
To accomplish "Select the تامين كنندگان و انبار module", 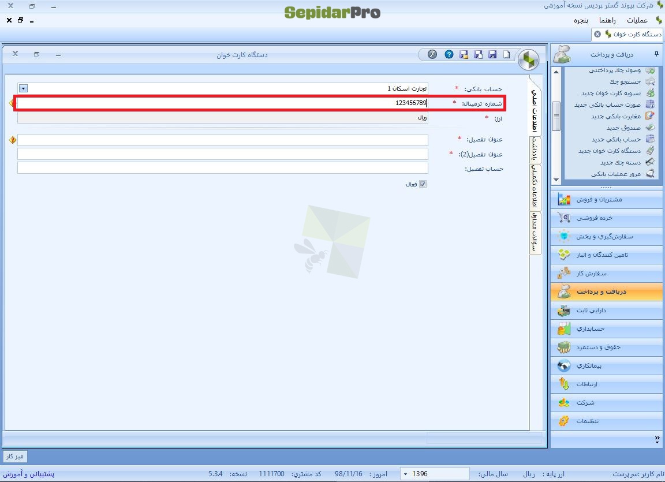I will (607, 255).
